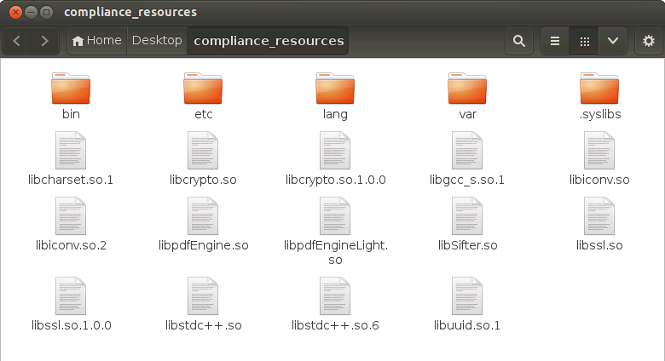This screenshot has height=361, width=665.
Task: Navigate to Desktop in the path bar
Action: pos(157,41)
